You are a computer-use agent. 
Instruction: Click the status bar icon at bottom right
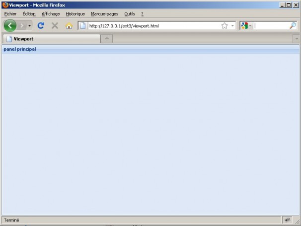point(287,220)
